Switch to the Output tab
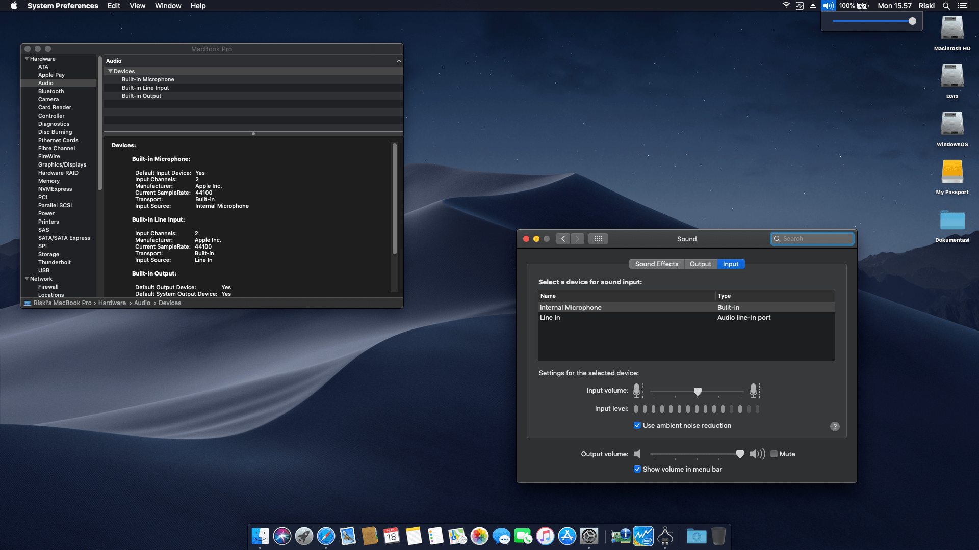979x550 pixels. coord(700,264)
